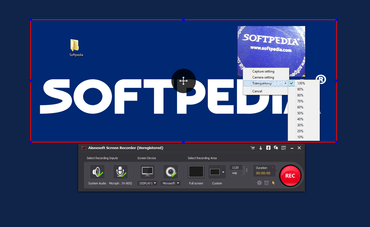Set transparency to 50%
Image resolution: width=370 pixels, height=227 pixels.
tap(304, 113)
